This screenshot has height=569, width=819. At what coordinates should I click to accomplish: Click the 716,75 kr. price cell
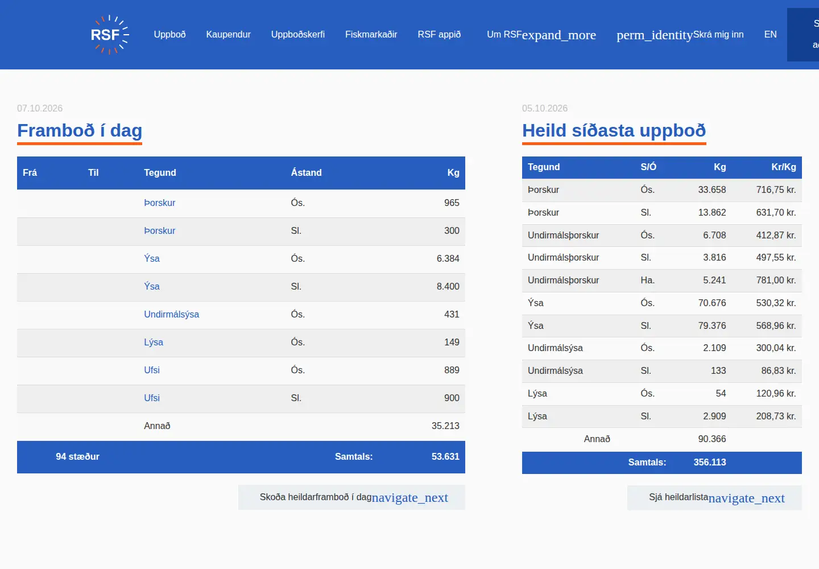[x=776, y=190]
